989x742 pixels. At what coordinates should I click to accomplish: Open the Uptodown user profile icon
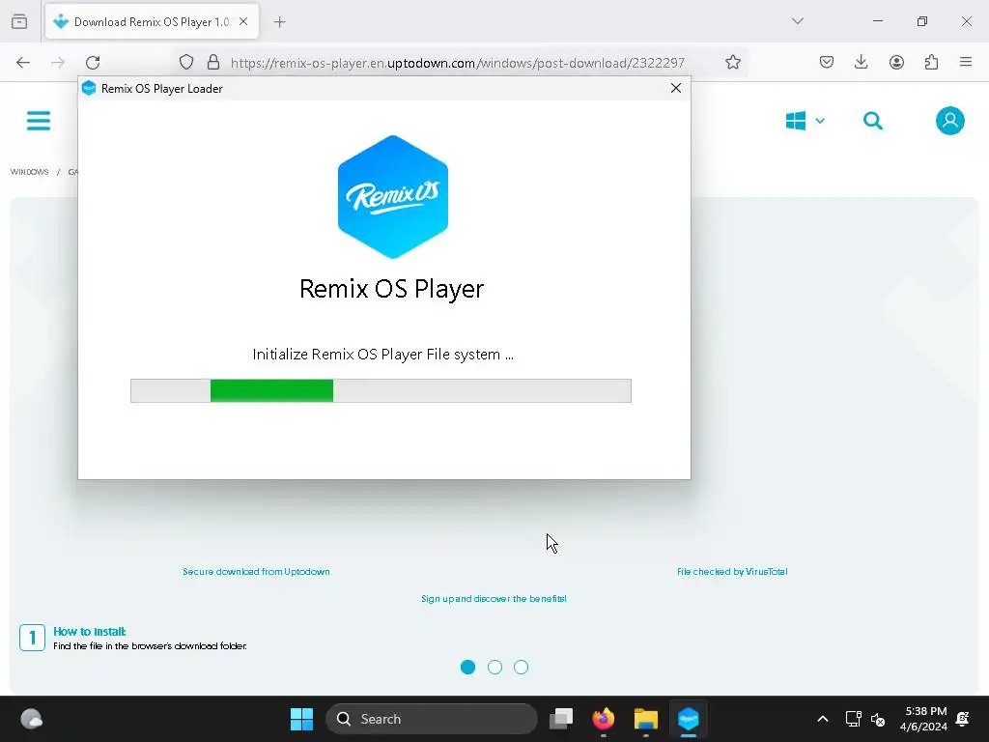click(x=950, y=121)
